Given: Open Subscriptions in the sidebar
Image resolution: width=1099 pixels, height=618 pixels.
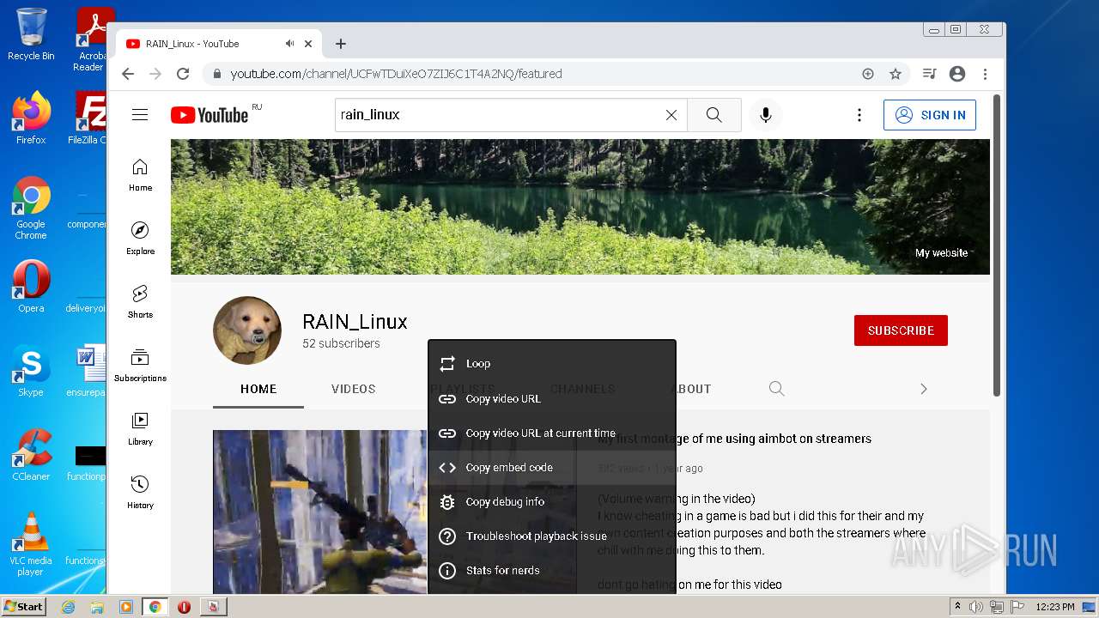Looking at the screenshot, I should [140, 366].
